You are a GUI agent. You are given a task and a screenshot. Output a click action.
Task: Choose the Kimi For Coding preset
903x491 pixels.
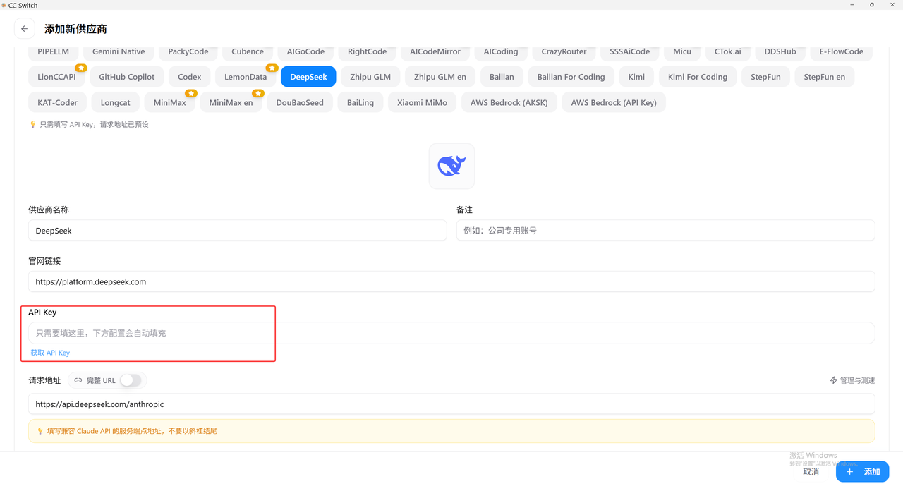698,77
